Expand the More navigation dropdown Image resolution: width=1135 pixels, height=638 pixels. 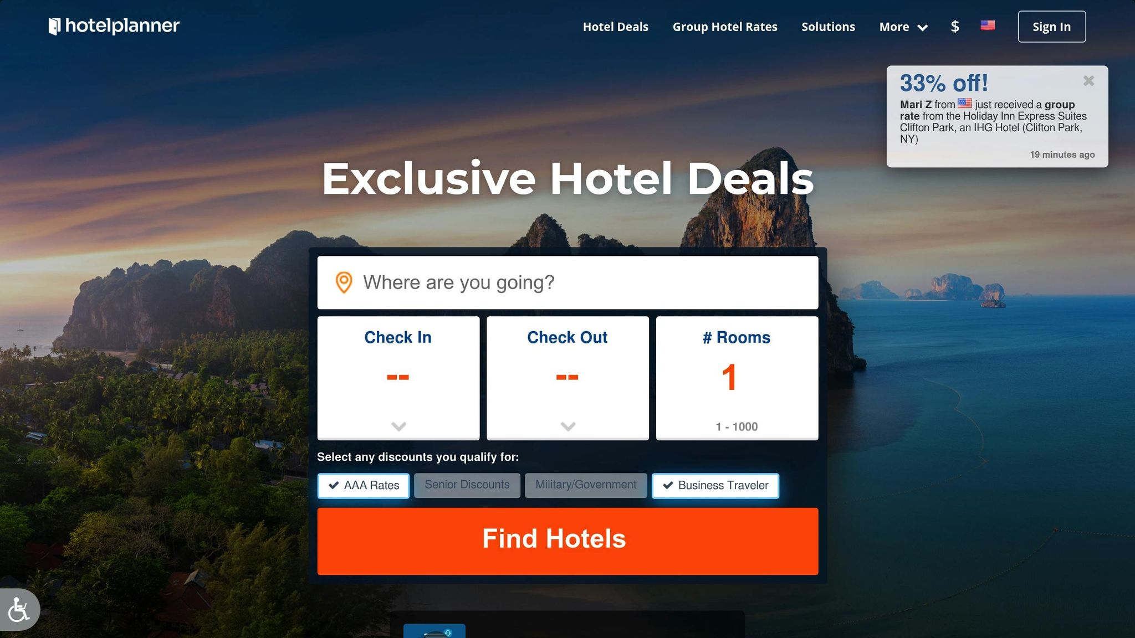coord(903,27)
